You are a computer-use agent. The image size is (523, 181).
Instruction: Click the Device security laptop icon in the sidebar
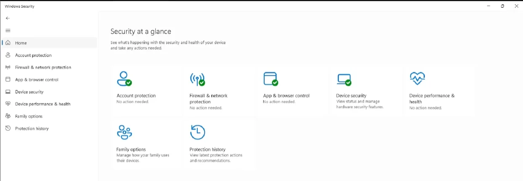[x=8, y=92]
